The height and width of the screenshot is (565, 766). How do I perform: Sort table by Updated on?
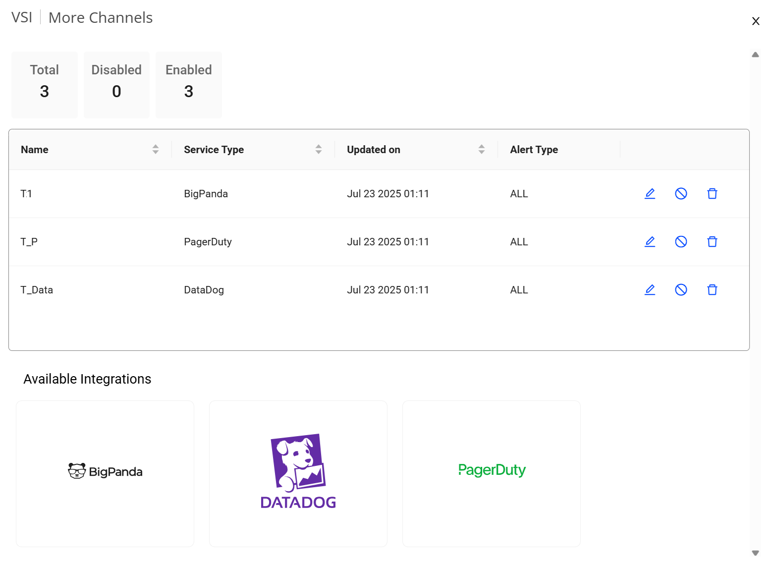tap(482, 149)
